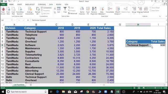The height and width of the screenshot is (94, 168).
Task: Sort A to Z ascending icon
Action: coord(55,9)
